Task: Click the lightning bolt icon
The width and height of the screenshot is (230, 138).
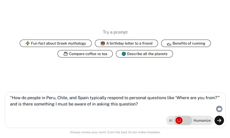Action: [28, 43]
